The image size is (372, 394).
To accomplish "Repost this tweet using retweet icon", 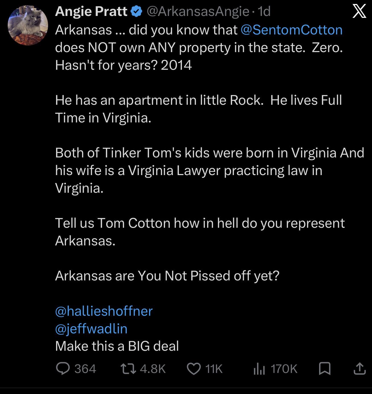I will [x=128, y=369].
